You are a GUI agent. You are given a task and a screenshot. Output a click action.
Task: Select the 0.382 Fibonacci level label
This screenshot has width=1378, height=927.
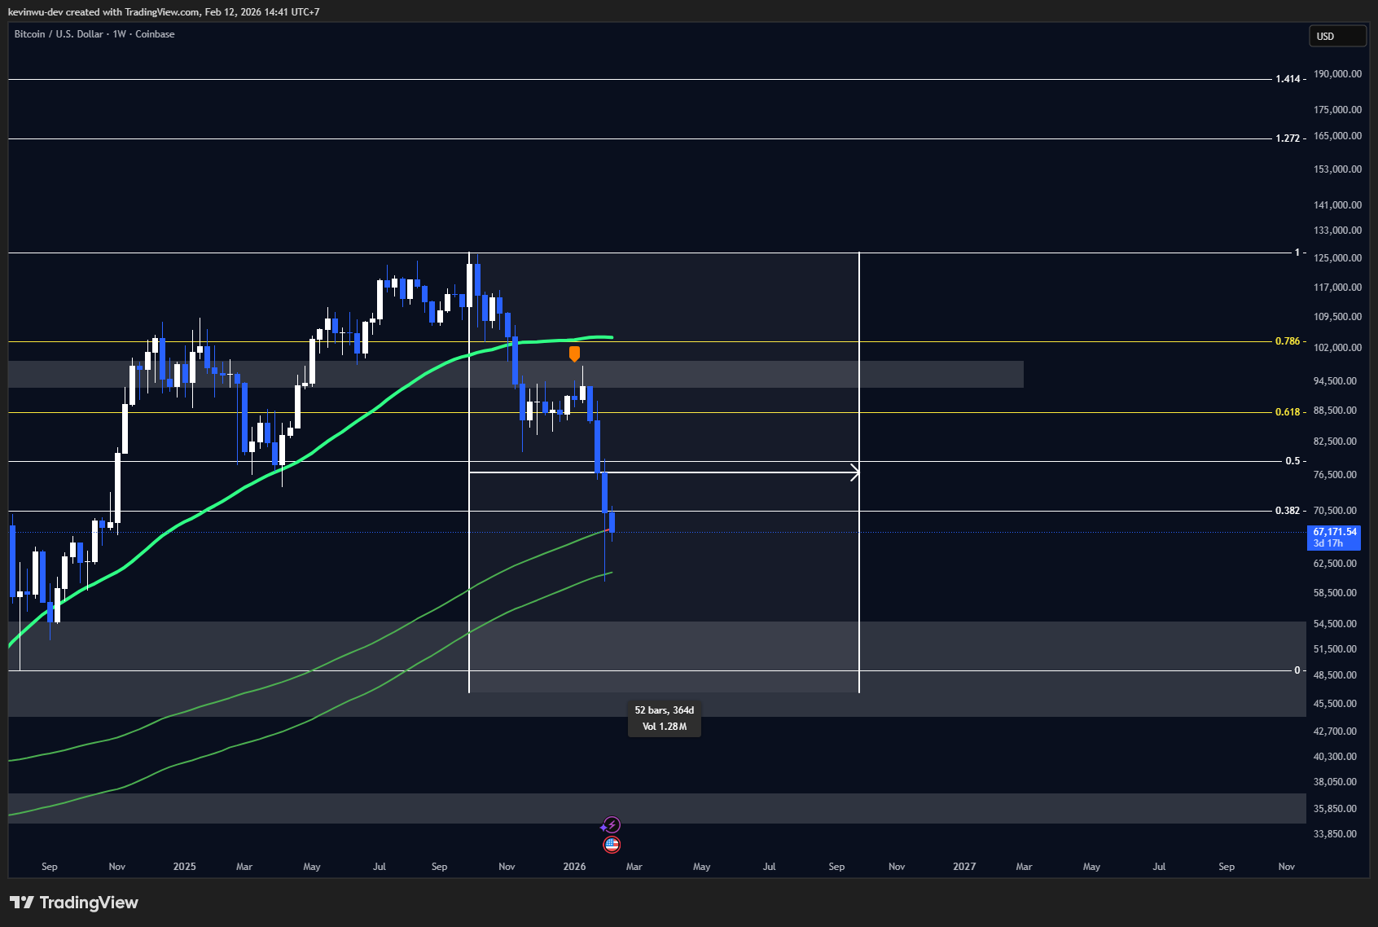point(1287,511)
